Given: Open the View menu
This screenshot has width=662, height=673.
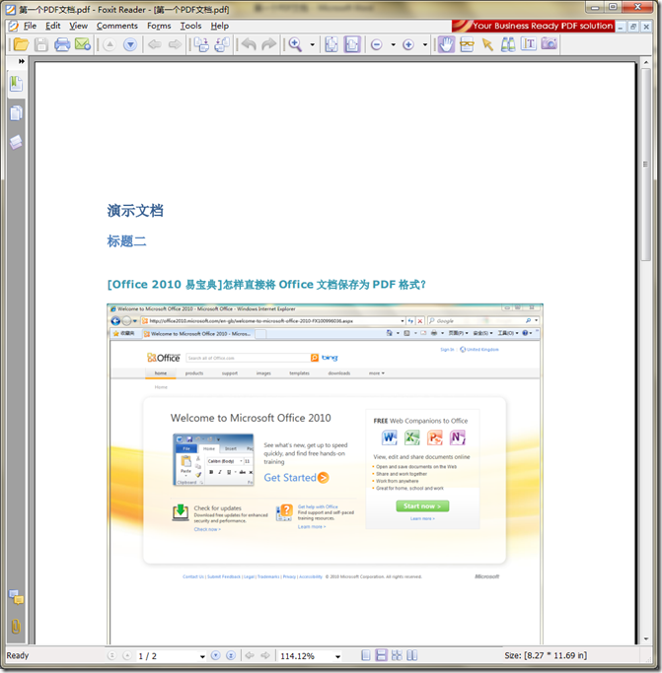Looking at the screenshot, I should 78,26.
